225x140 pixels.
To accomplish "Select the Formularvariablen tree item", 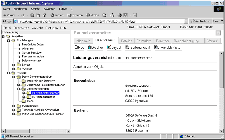I will point(33,57).
